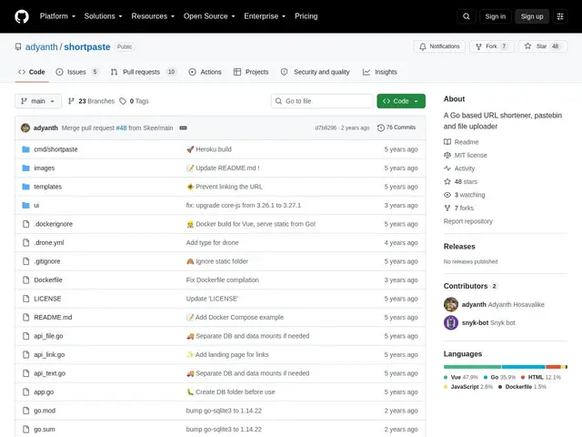This screenshot has width=582, height=437.
Task: Switch to the Code tab
Action: pyautogui.click(x=32, y=72)
